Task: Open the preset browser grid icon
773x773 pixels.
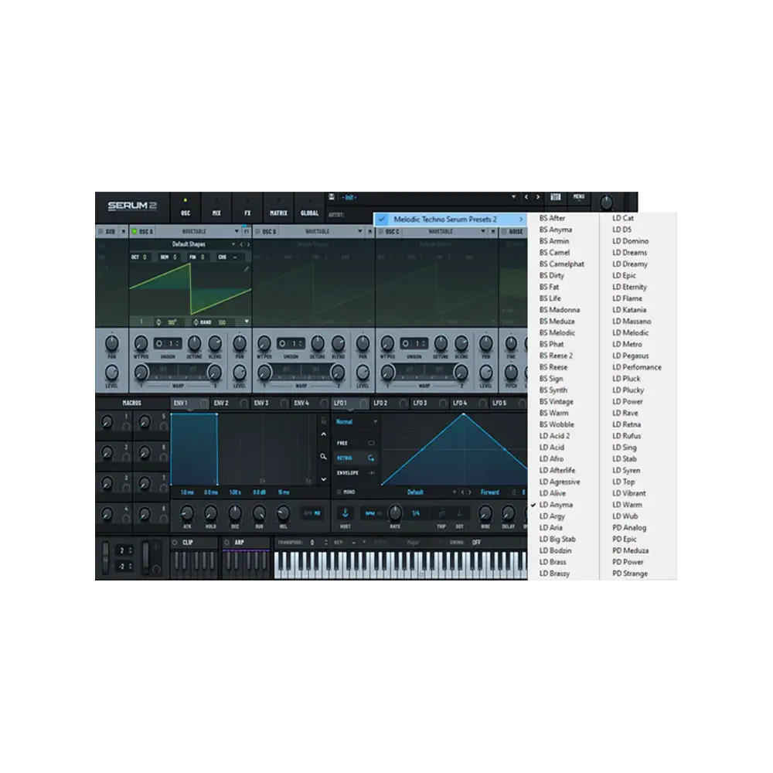Action: click(556, 197)
